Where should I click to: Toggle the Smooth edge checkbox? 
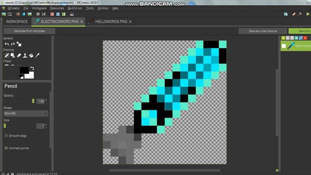pyautogui.click(x=6, y=136)
